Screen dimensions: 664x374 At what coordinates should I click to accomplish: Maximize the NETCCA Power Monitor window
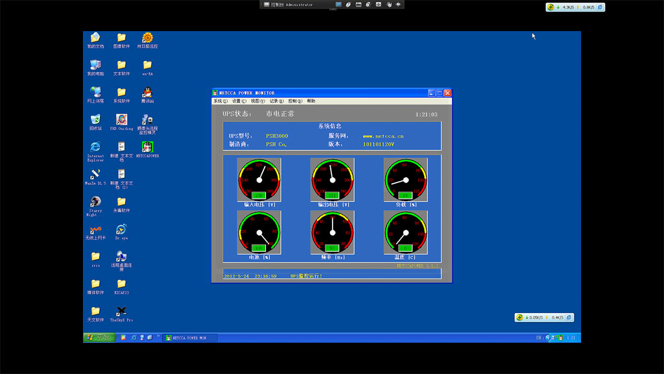pyautogui.click(x=440, y=93)
